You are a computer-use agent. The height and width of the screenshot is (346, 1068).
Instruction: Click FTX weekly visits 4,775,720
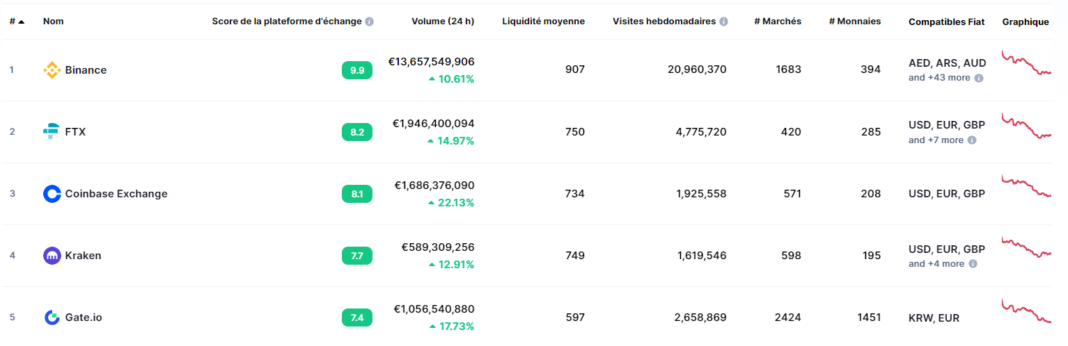click(x=701, y=132)
